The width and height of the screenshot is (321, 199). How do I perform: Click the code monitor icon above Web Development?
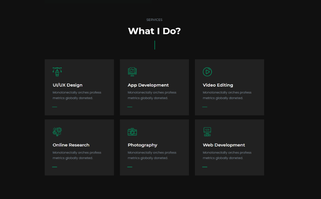point(207,132)
